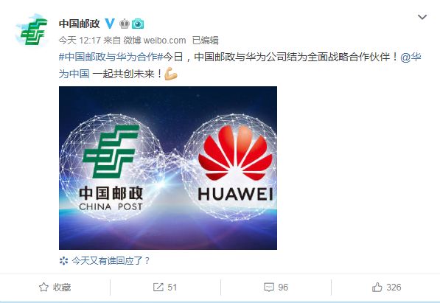
Task: Click the flower icon beside 今天又有谁回应了
Action: 63,261
